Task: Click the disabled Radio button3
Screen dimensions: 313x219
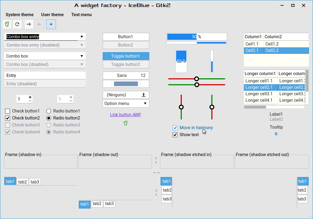Action: [49, 125]
